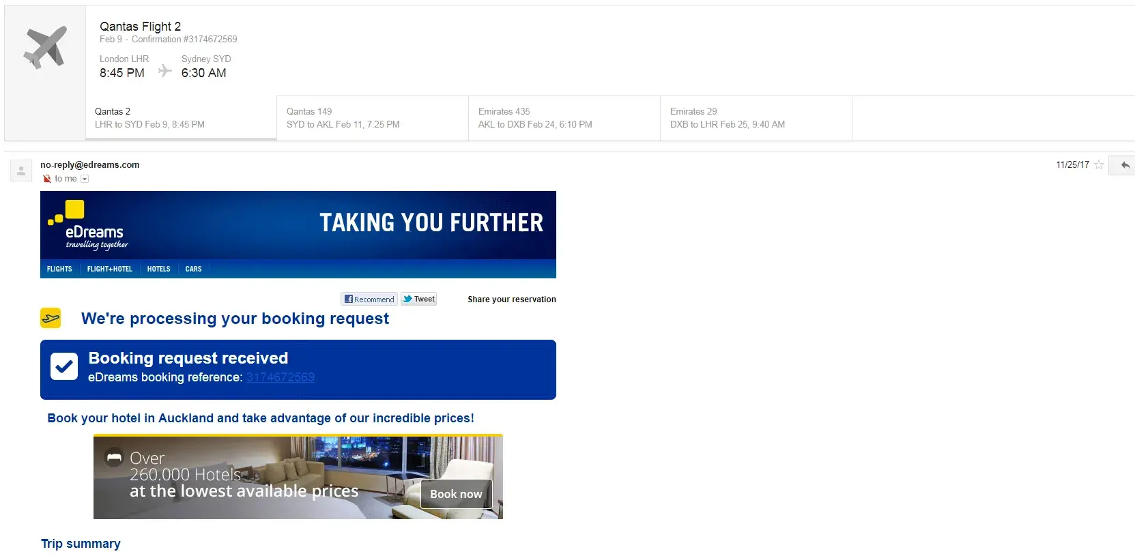Image resolution: width=1135 pixels, height=556 pixels.
Task: Open the FLIGHTS menu item
Action: [x=59, y=269]
